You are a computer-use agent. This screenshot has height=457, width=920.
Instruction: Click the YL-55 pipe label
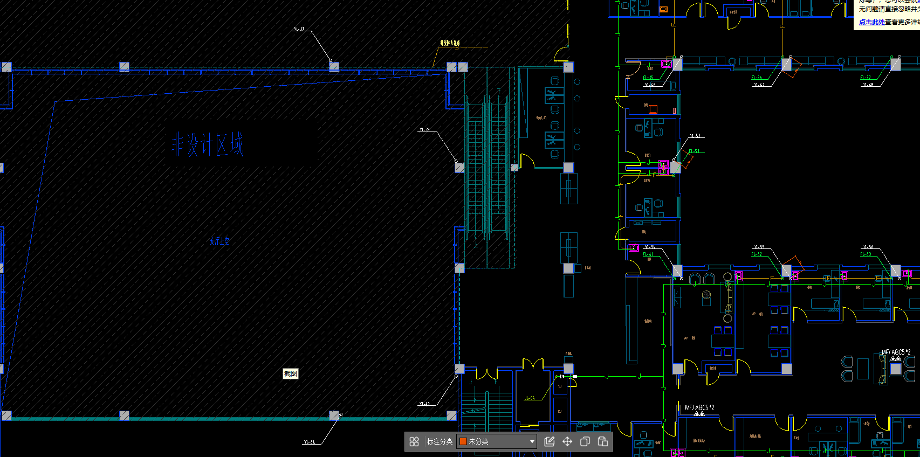pyautogui.click(x=759, y=247)
